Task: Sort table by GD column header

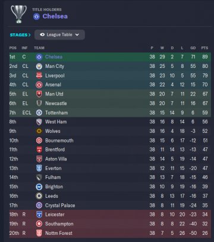Action: point(193,48)
